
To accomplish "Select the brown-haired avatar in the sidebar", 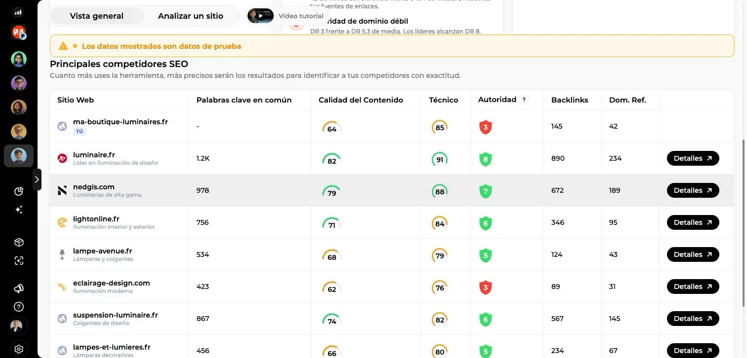I will click(19, 107).
